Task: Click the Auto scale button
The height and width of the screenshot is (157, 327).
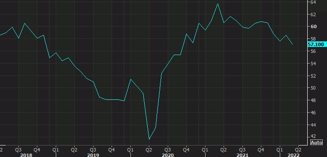Action: (316, 142)
